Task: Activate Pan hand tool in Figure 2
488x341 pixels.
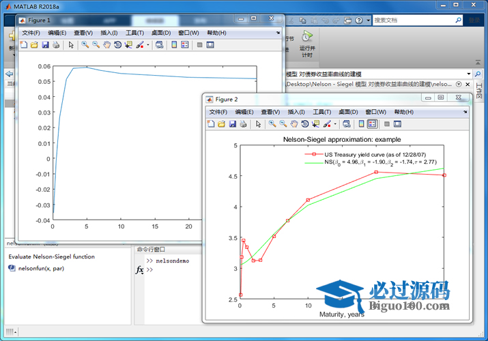Action: [293, 124]
